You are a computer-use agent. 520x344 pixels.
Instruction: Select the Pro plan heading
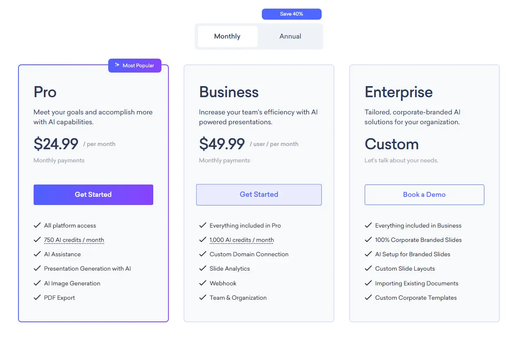tap(45, 92)
